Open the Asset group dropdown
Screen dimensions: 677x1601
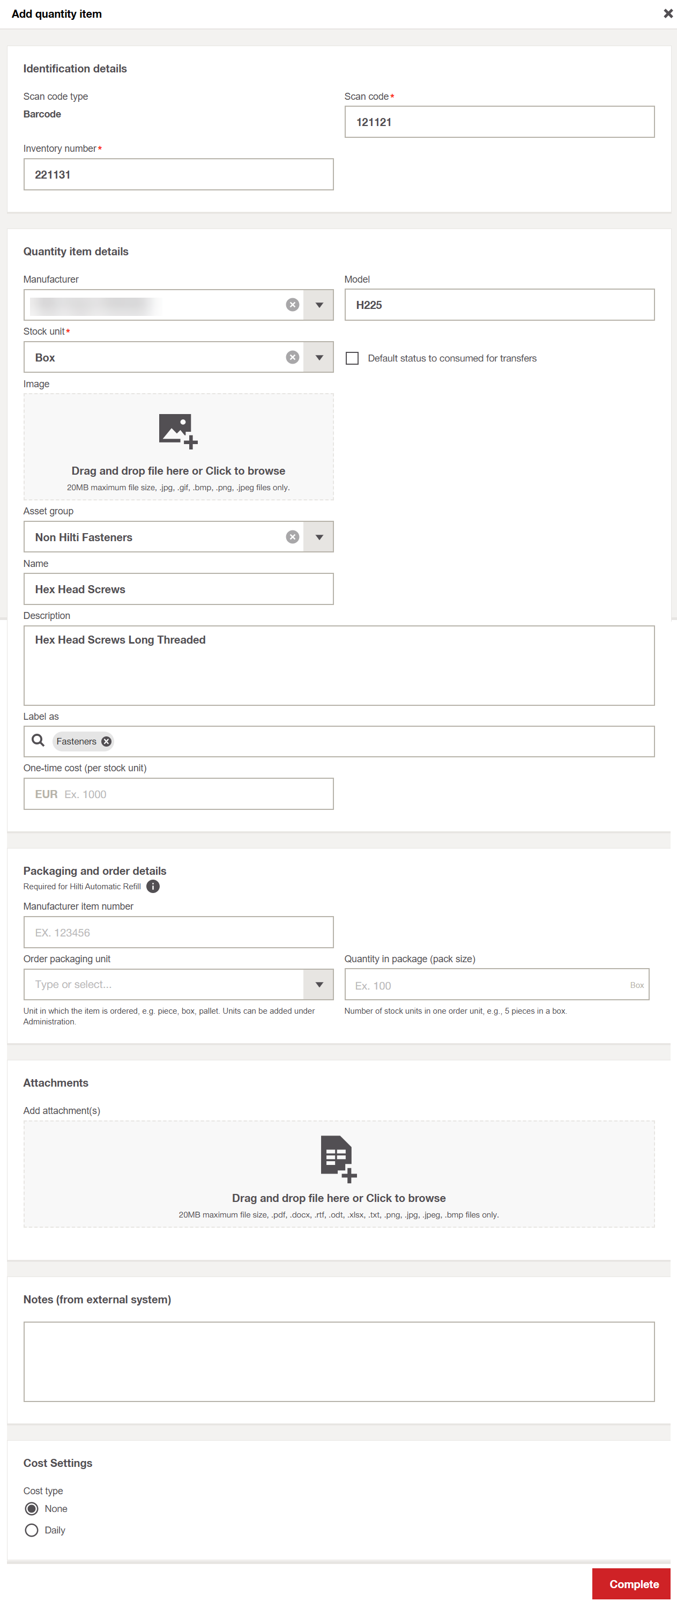[x=318, y=537]
